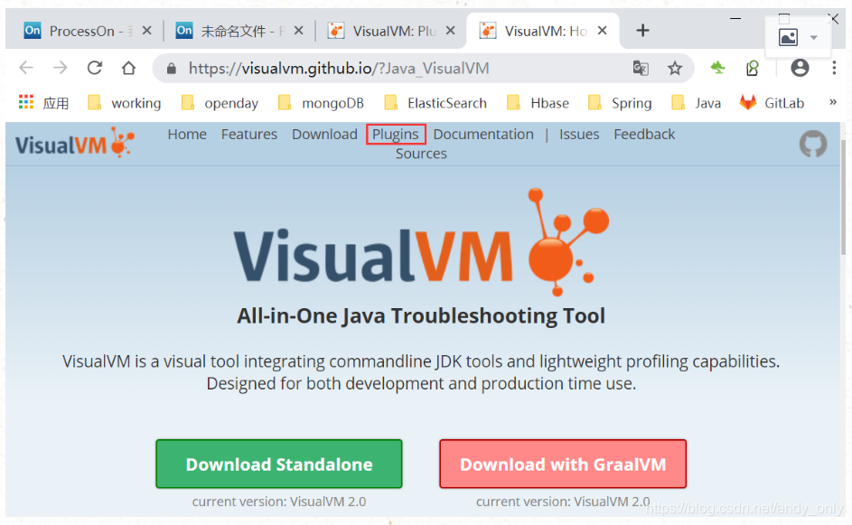
Task: Open the GitHub icon on VisualVM page
Action: (x=813, y=144)
